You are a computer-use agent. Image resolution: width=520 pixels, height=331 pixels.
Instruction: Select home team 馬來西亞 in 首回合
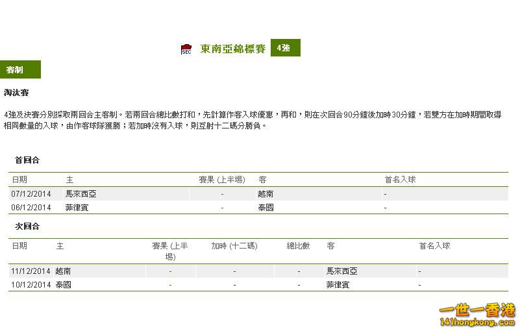pyautogui.click(x=81, y=194)
